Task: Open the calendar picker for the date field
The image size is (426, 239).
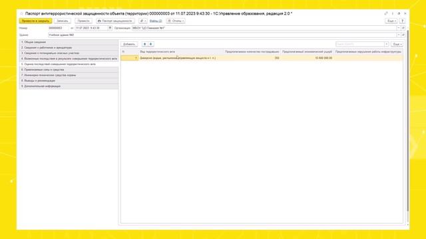Action: [x=110, y=28]
